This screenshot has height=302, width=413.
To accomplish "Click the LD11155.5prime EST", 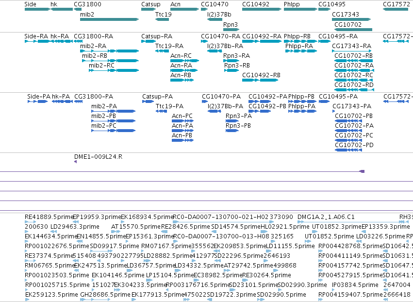I will (x=268, y=251).
